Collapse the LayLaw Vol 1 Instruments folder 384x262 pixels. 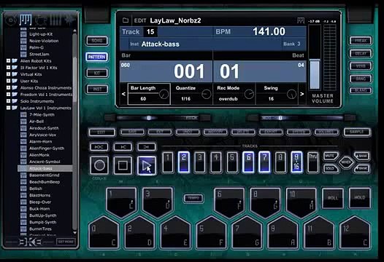pyautogui.click(x=8, y=108)
